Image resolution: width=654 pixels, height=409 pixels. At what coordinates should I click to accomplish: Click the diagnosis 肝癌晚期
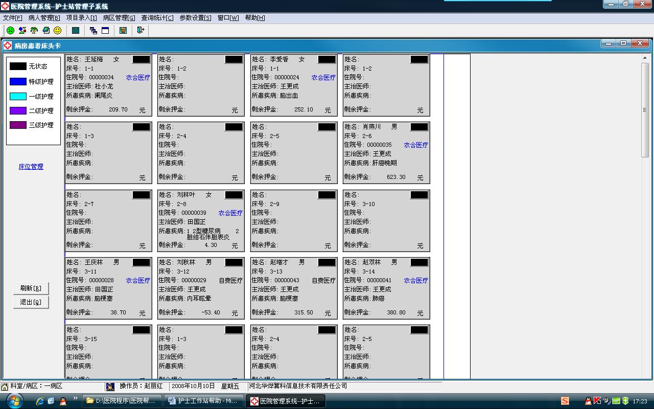(x=385, y=163)
